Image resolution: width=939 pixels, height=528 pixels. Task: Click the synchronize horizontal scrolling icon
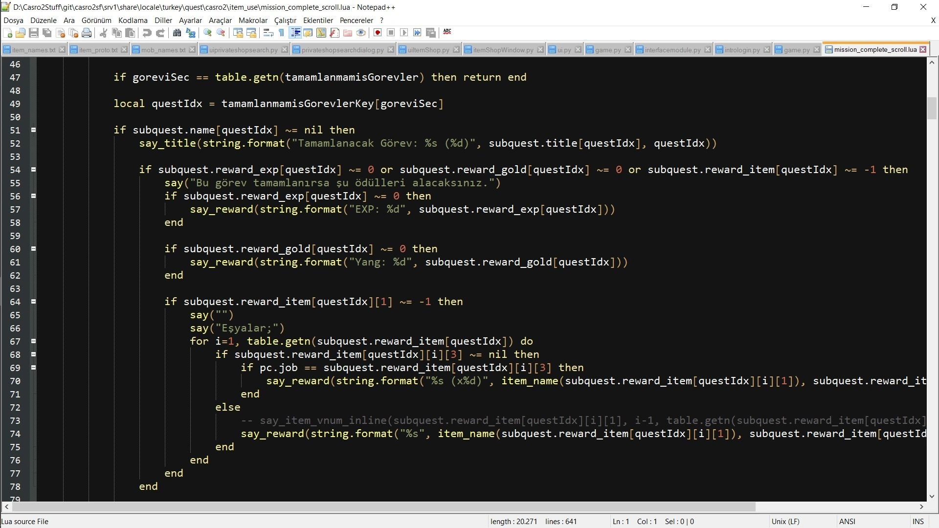[x=251, y=33]
